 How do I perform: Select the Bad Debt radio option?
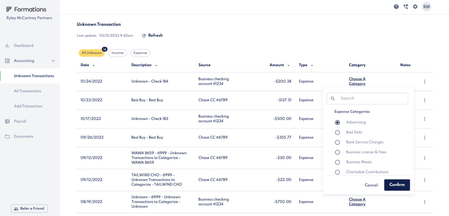[337, 132]
